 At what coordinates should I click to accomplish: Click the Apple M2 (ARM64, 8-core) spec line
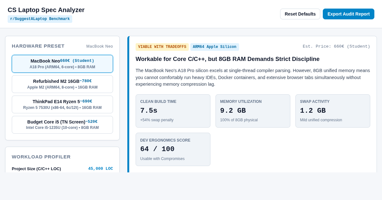(x=62, y=87)
